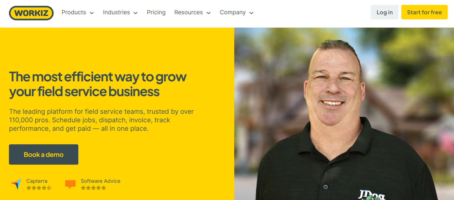Click the Software Advice label

(100, 181)
